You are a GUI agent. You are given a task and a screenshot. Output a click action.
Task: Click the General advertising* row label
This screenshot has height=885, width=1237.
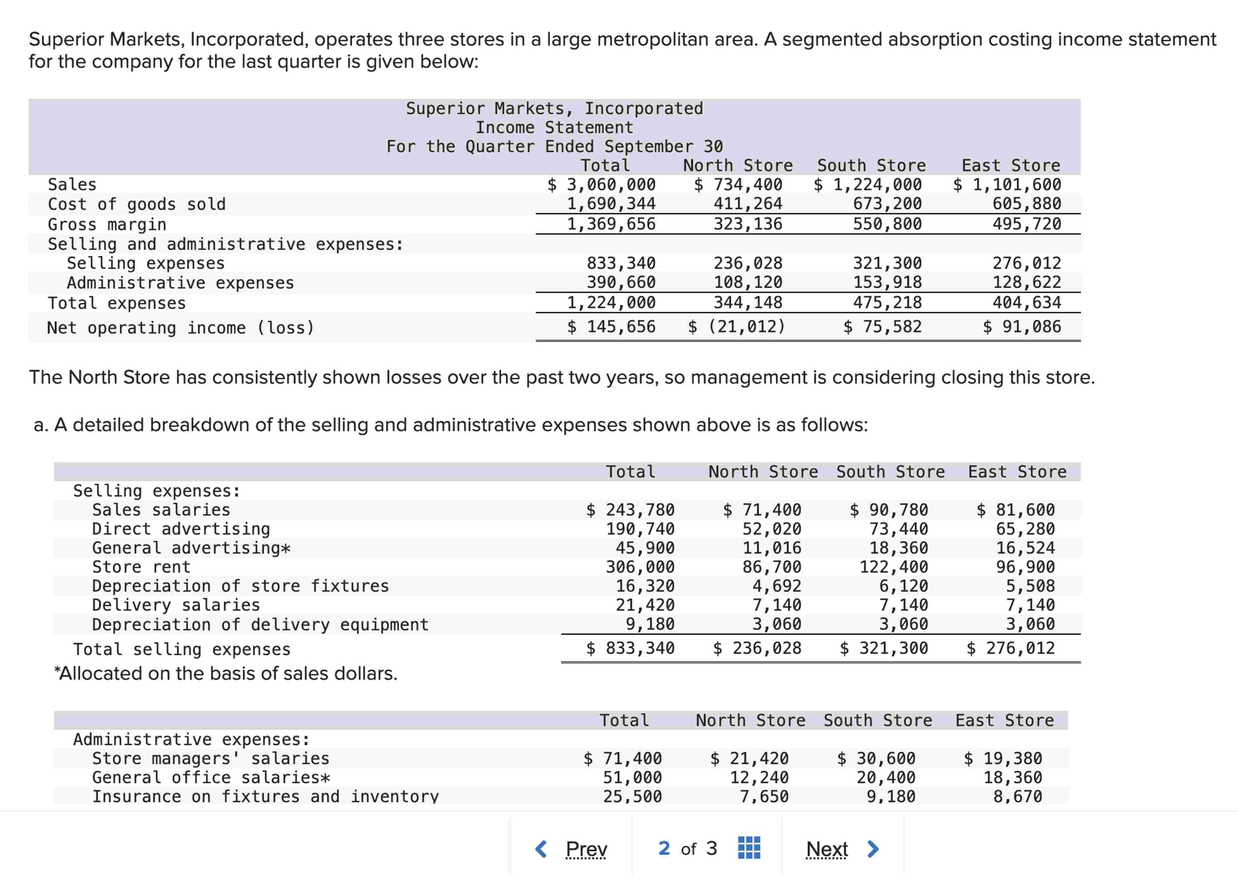pyautogui.click(x=191, y=548)
